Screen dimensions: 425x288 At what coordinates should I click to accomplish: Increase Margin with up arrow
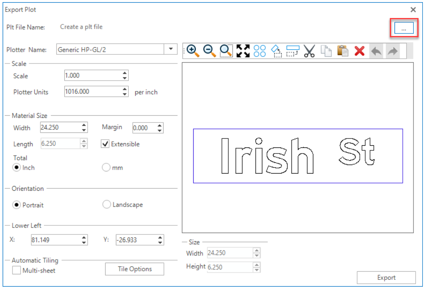click(160, 125)
